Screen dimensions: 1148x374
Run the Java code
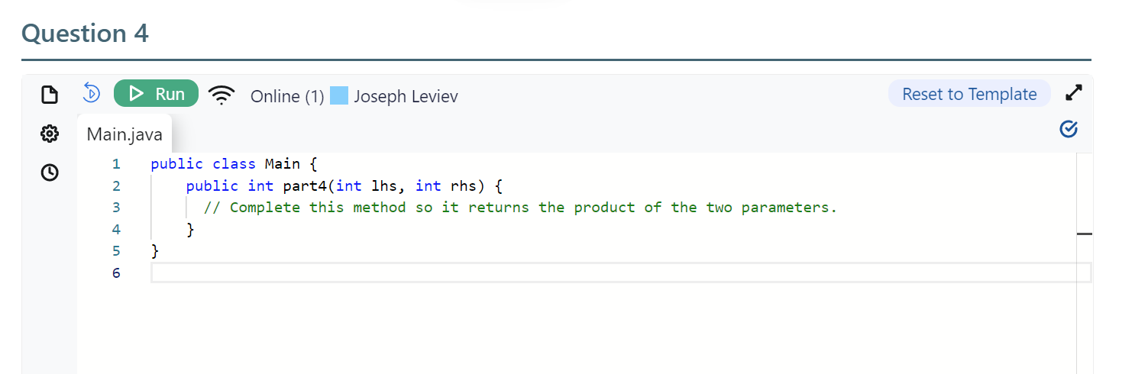click(x=156, y=94)
